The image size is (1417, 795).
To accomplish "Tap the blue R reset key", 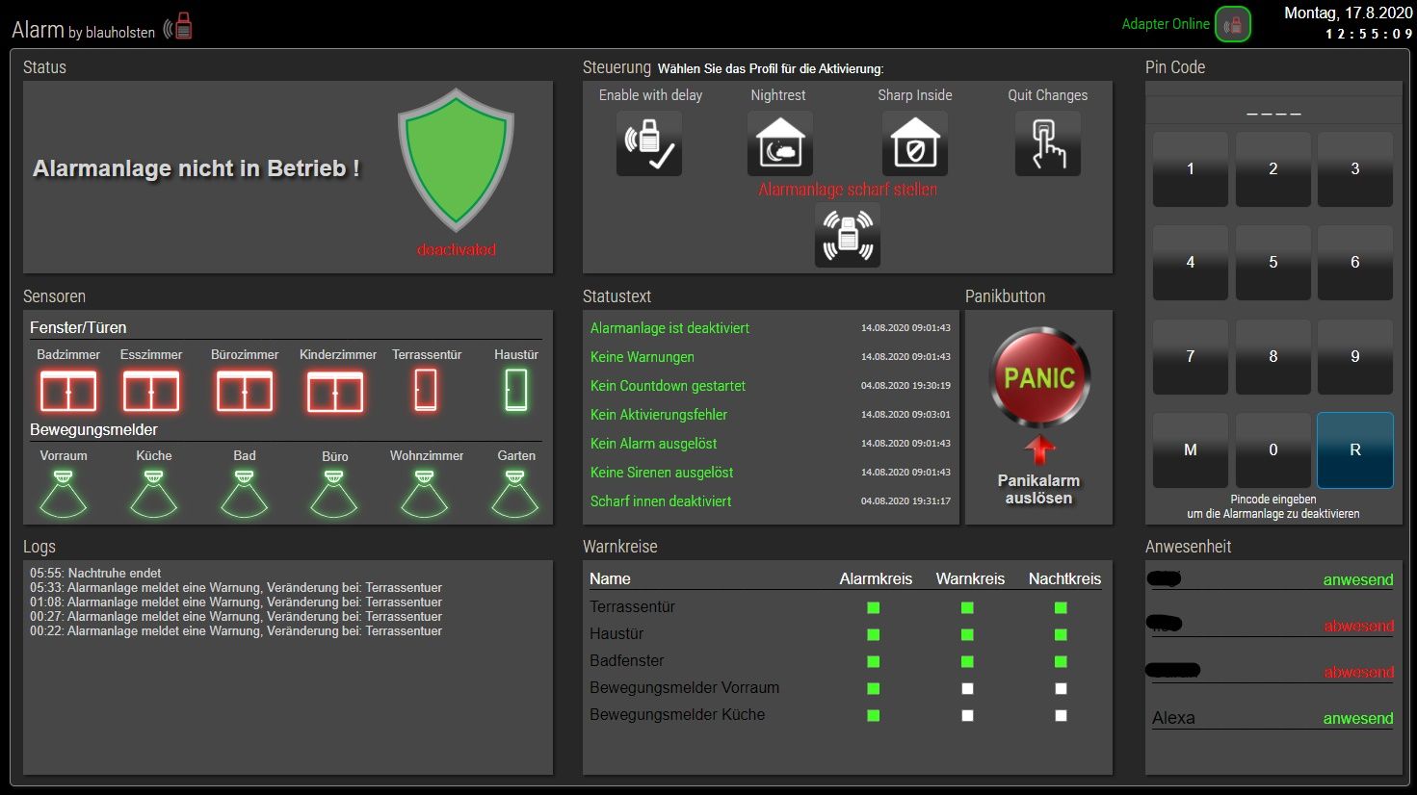I will click(x=1355, y=449).
